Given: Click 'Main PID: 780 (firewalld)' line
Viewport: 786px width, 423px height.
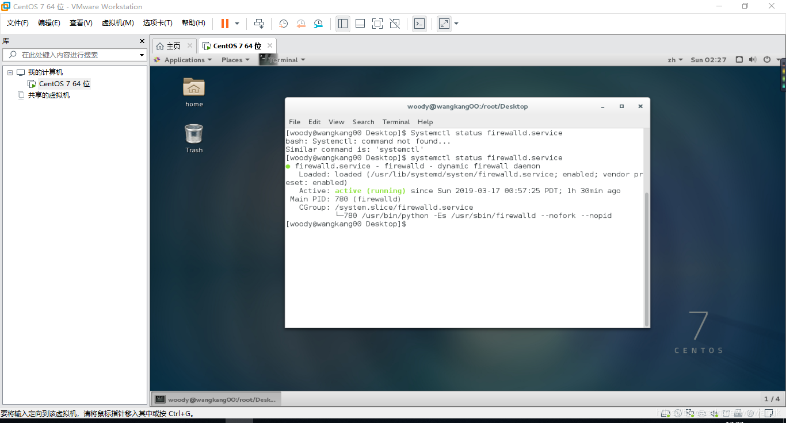Looking at the screenshot, I should click(x=345, y=199).
